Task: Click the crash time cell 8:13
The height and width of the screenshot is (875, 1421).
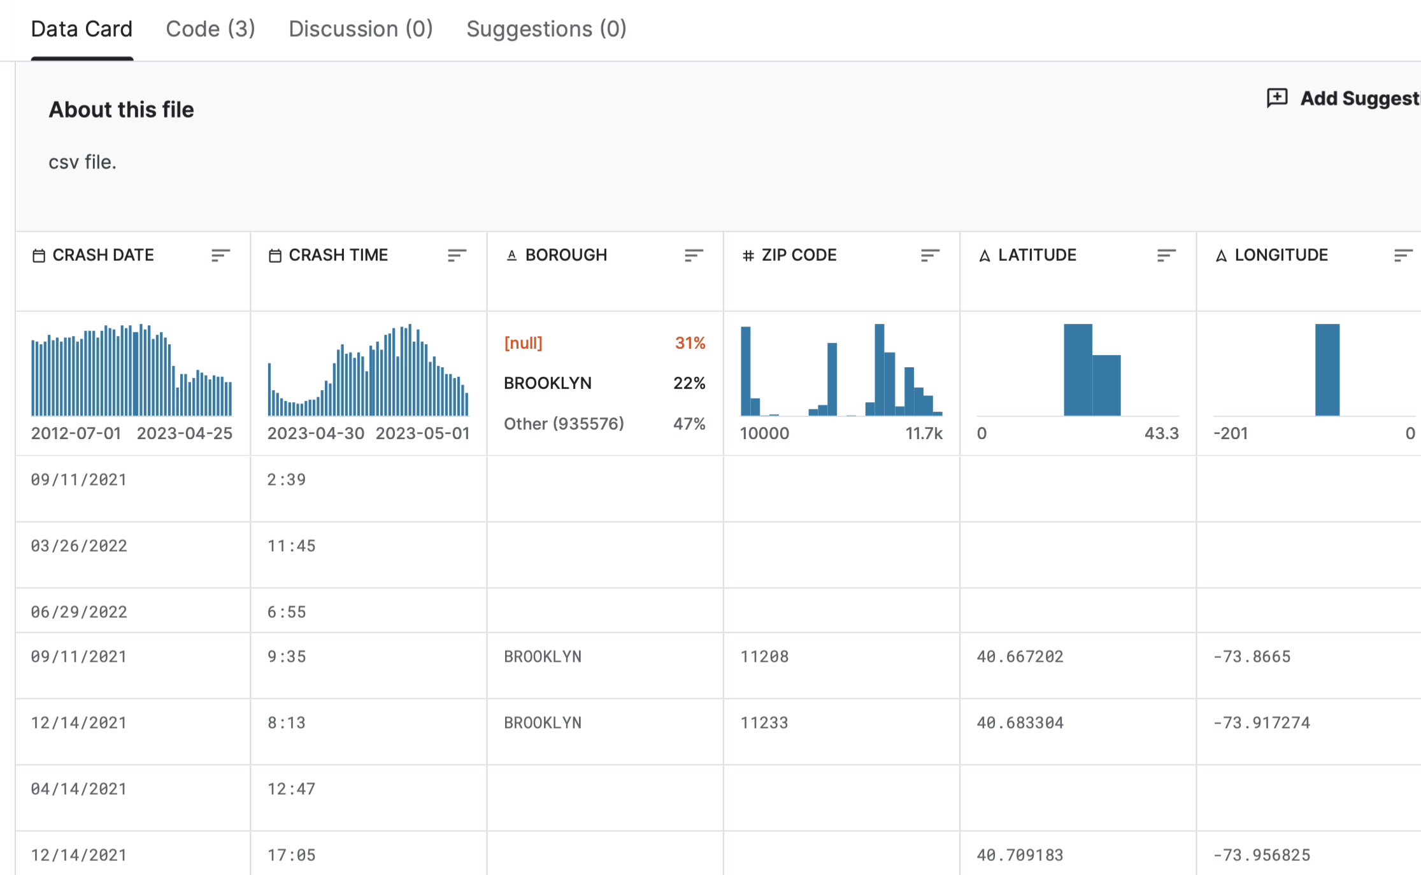Action: coord(287,723)
